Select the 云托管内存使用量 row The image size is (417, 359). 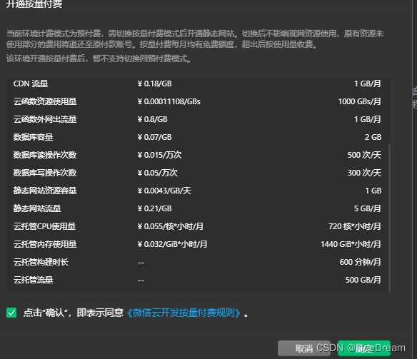point(197,244)
